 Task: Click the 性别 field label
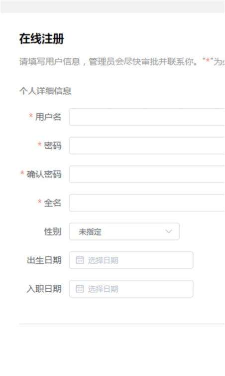(x=53, y=231)
